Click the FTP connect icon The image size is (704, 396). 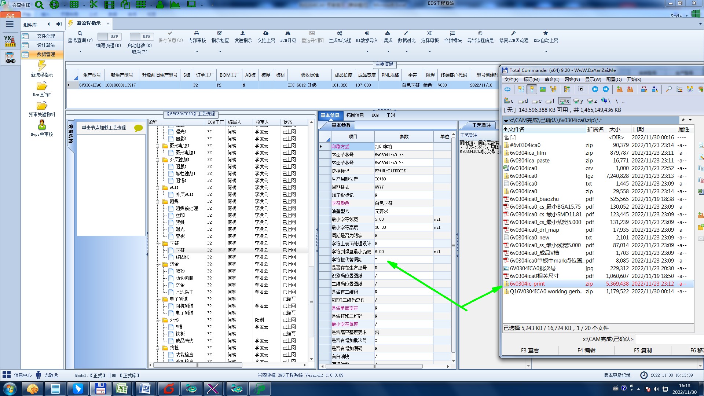[x=644, y=89]
